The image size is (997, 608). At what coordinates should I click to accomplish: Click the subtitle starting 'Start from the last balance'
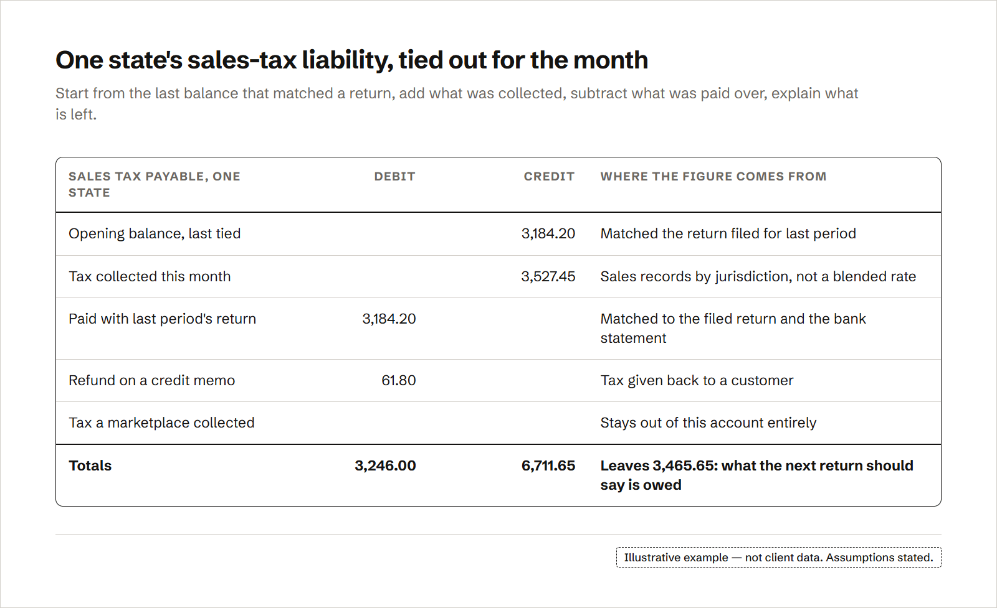coord(457,103)
